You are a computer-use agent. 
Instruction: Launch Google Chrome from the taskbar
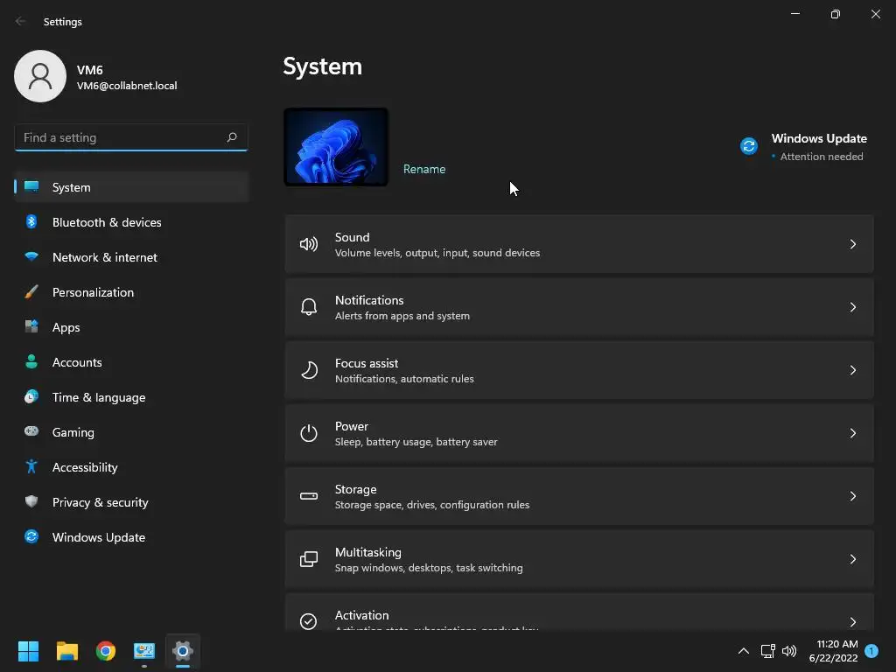click(x=106, y=651)
